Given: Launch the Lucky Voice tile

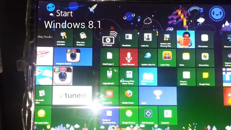Looking at the screenshot, I should tap(167, 58).
